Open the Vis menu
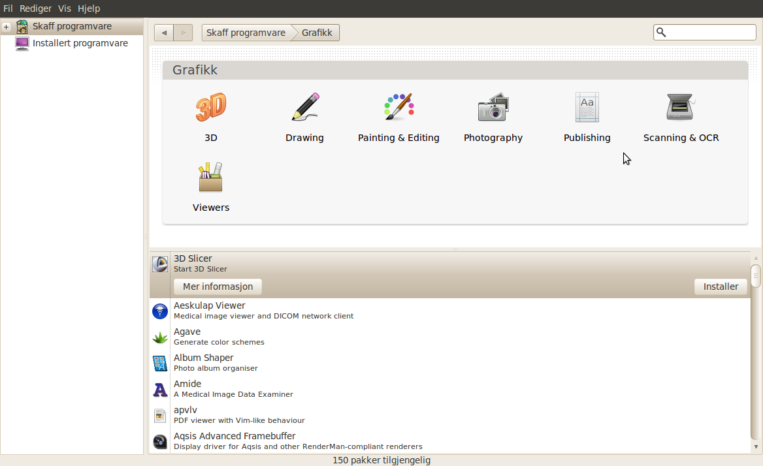The image size is (763, 466). (64, 8)
